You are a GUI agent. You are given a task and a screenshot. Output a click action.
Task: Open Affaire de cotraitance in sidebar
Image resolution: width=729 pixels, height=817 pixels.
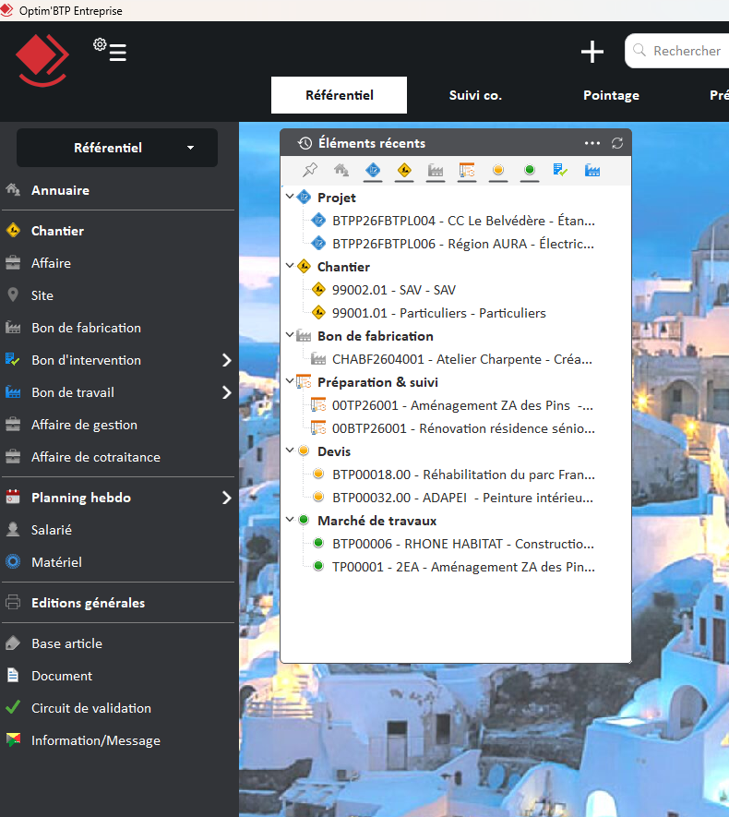coord(96,457)
